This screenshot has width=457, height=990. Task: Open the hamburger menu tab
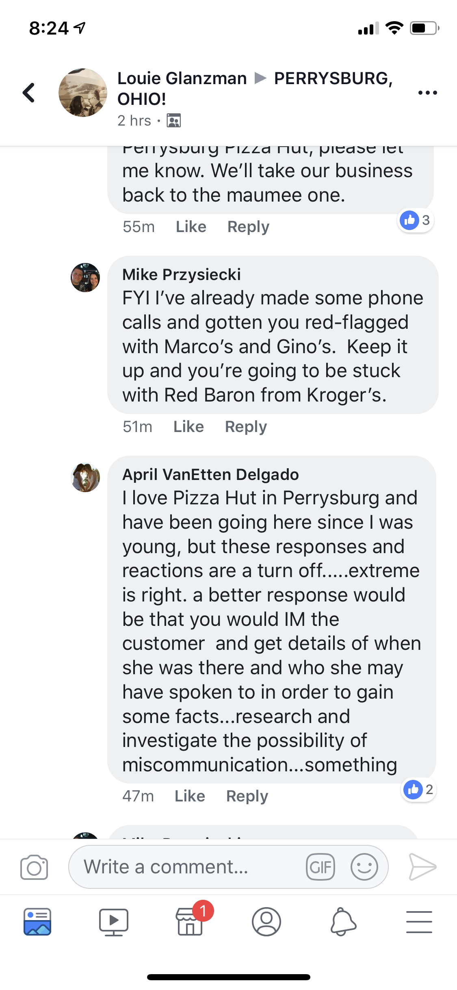pyautogui.click(x=419, y=922)
